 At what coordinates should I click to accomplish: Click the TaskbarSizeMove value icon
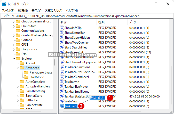[x=62, y=86]
